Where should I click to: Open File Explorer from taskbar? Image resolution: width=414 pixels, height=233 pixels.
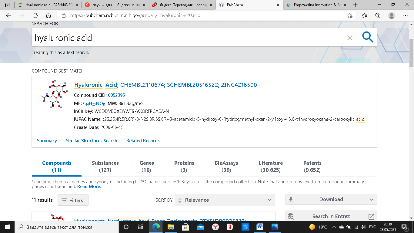[x=171, y=227]
